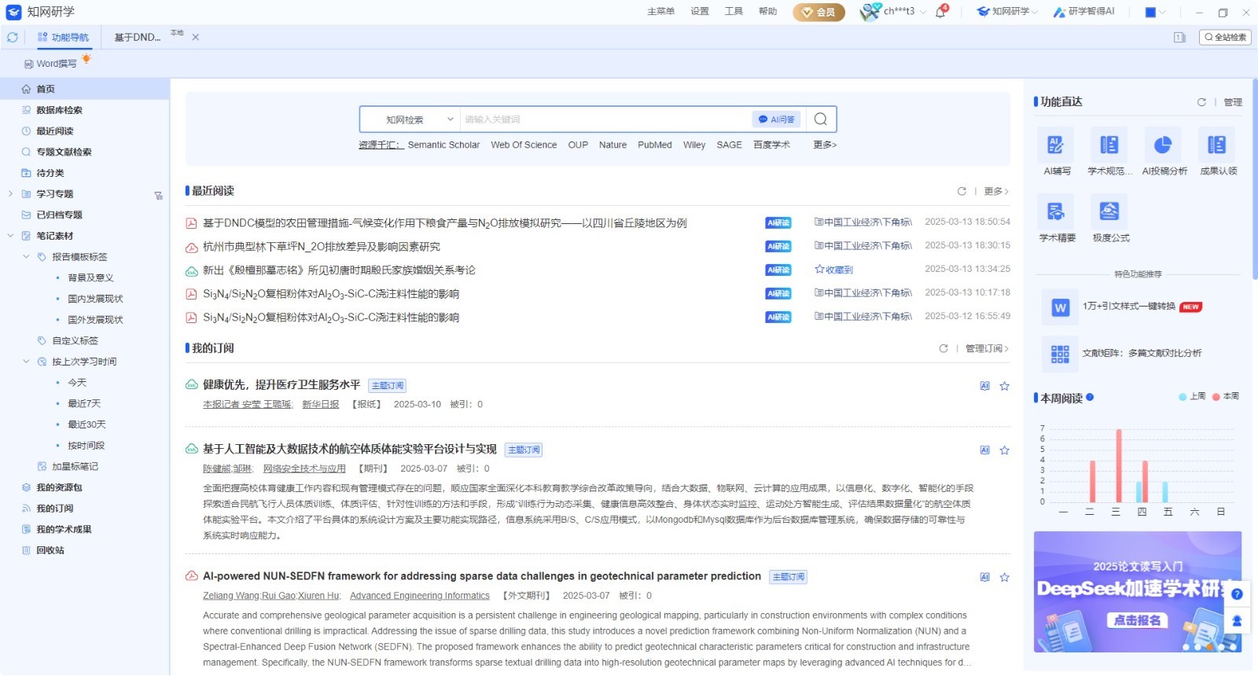This screenshot has width=1258, height=676.
Task: Open the 工具 menu
Action: click(734, 12)
